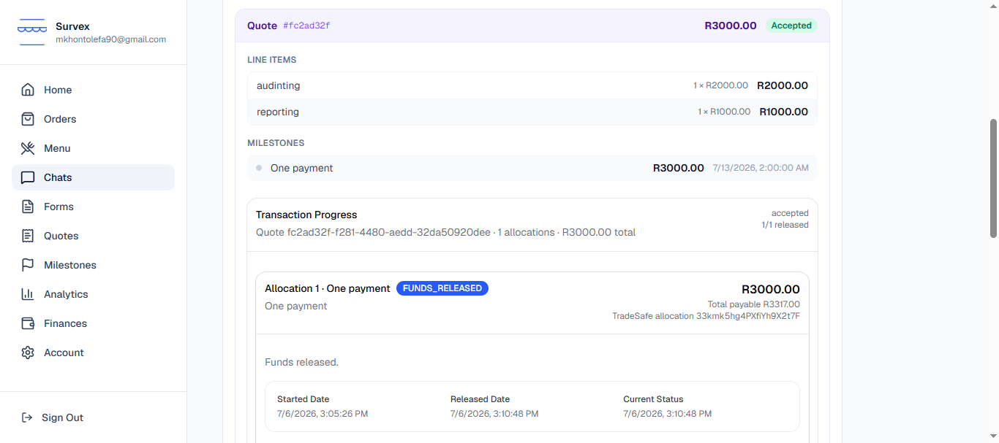Screen dimensions: 999x443
Task: Click the milestone date 7/13/2026, 2:00:00 AM
Action: (761, 168)
